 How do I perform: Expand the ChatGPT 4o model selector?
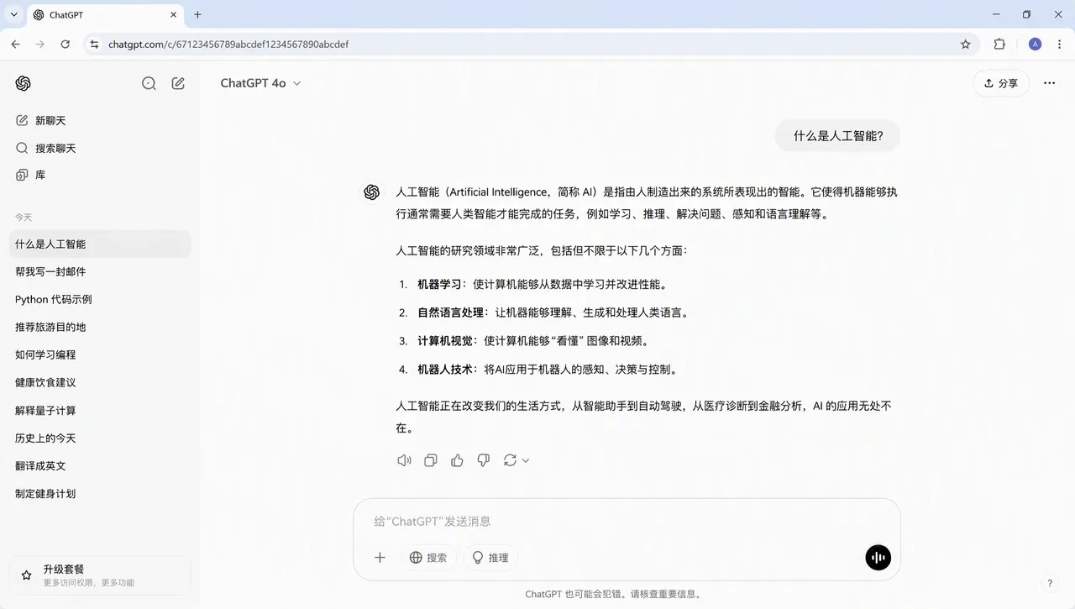click(260, 83)
